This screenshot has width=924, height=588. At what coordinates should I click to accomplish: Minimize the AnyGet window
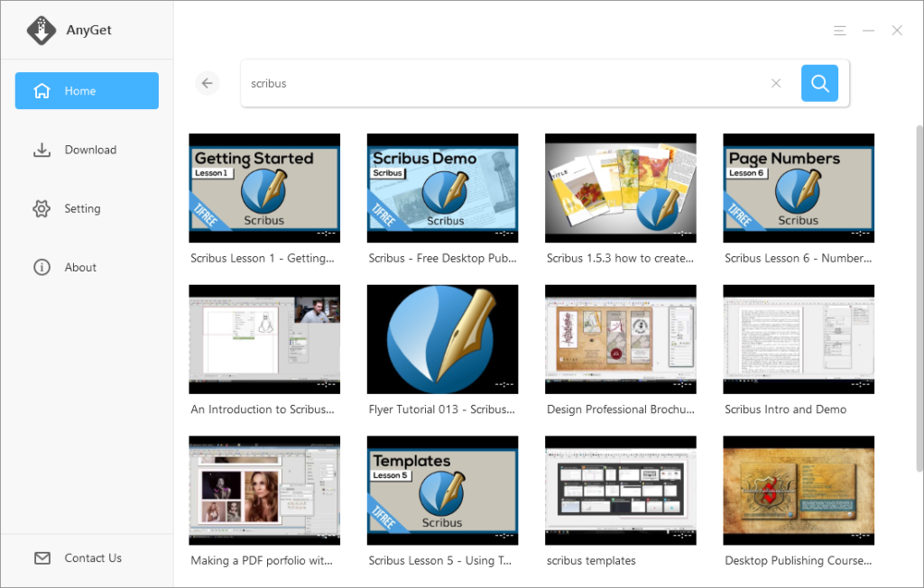[x=869, y=31]
